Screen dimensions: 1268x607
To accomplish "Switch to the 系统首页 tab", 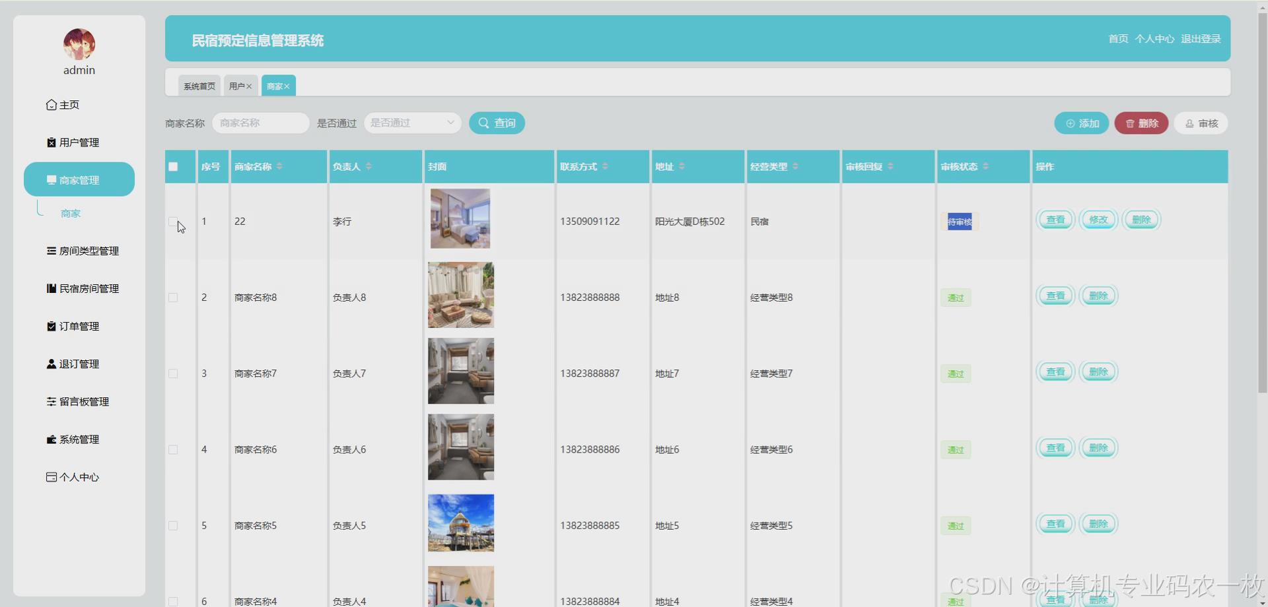I will click(199, 86).
